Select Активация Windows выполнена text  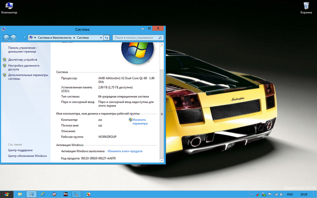[83, 151]
